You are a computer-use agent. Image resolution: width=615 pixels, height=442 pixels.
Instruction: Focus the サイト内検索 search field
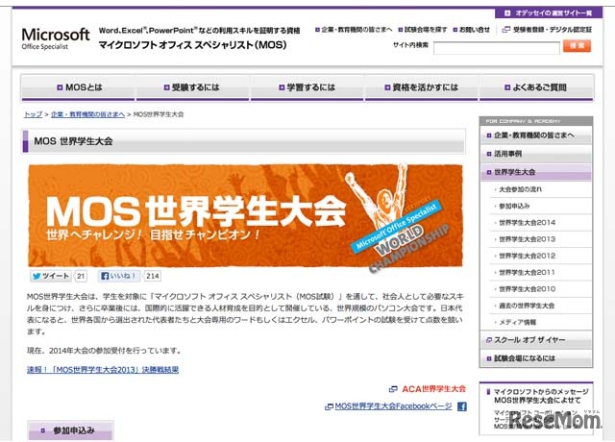pyautogui.click(x=497, y=48)
